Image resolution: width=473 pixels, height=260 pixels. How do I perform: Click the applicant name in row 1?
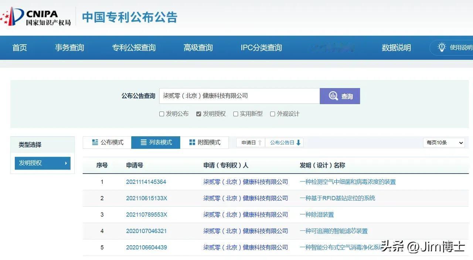[246, 182]
